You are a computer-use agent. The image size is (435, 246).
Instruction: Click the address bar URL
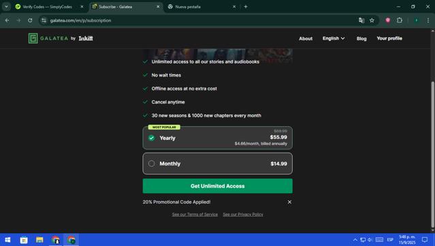click(80, 20)
